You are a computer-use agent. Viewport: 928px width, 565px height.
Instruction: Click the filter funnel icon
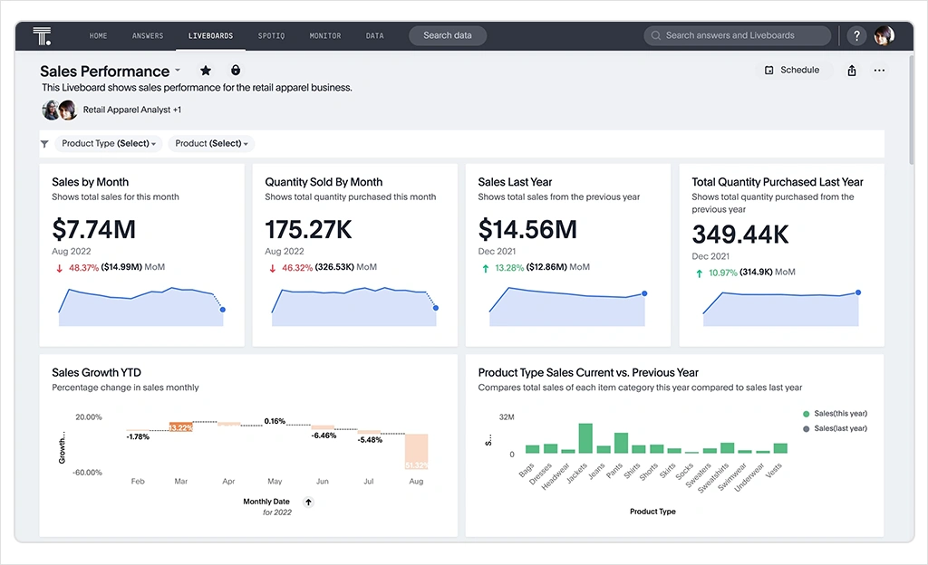pos(44,144)
